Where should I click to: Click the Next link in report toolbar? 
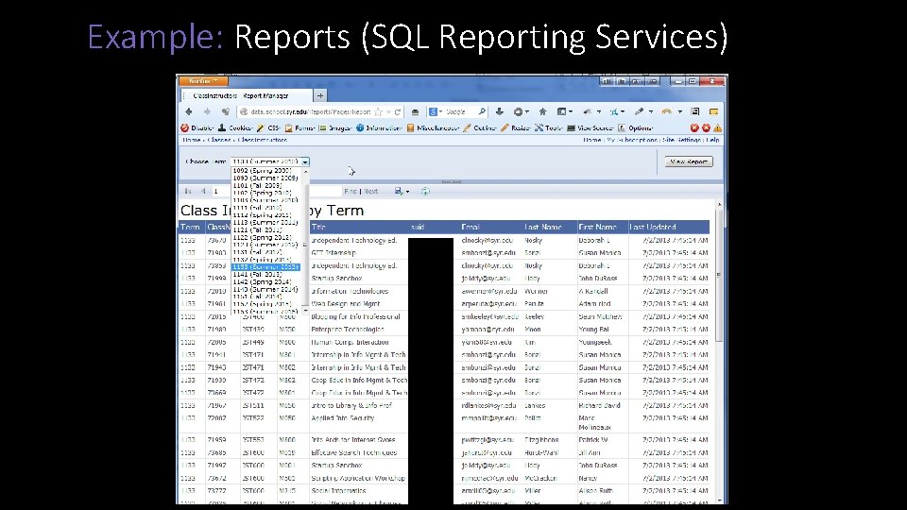pos(370,191)
